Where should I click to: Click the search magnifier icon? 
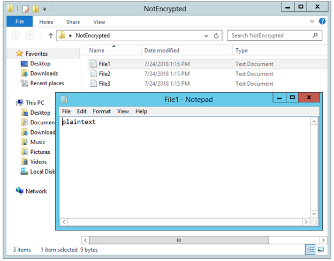[x=315, y=35]
